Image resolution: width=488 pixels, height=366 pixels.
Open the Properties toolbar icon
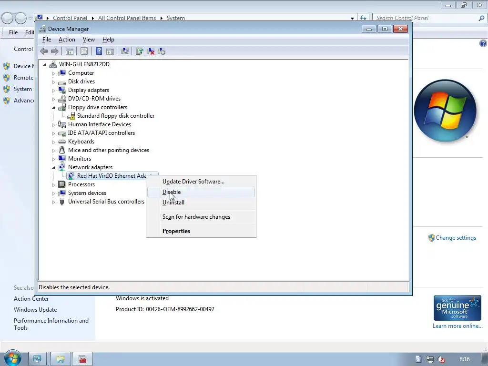point(84,51)
